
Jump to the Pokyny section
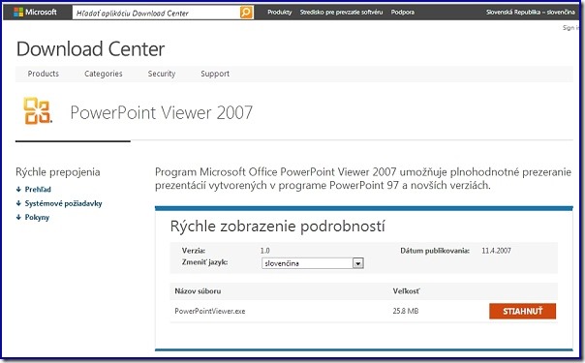[37, 217]
